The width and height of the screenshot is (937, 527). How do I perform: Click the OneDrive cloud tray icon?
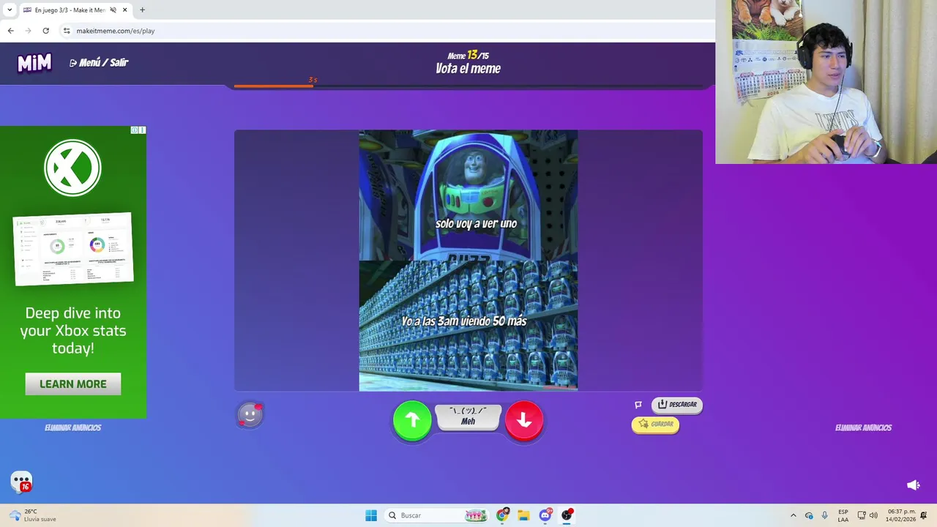(x=809, y=515)
